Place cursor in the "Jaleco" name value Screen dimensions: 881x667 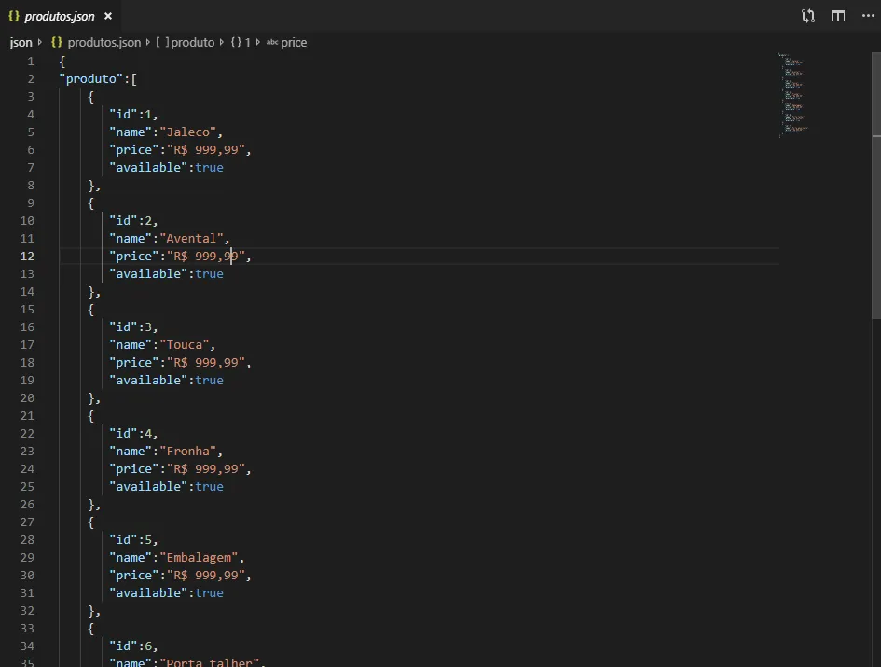(191, 132)
